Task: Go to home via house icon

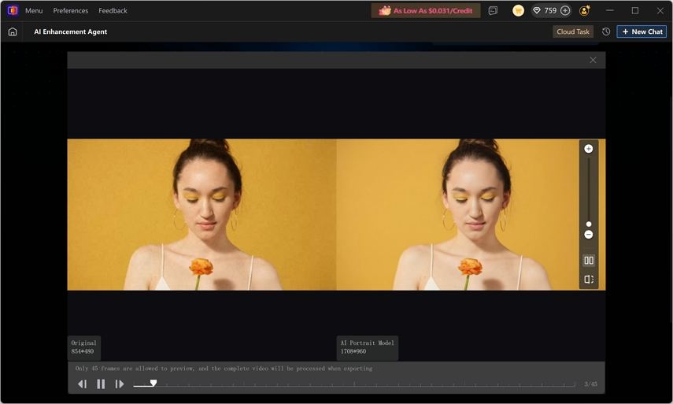Action: pos(13,32)
